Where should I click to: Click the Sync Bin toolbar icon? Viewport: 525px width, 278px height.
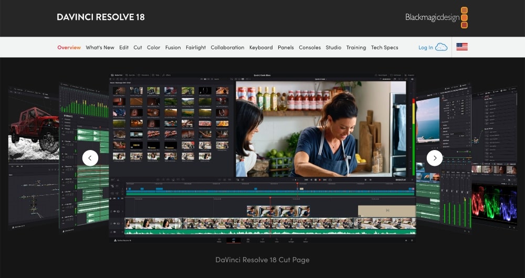tap(131, 75)
